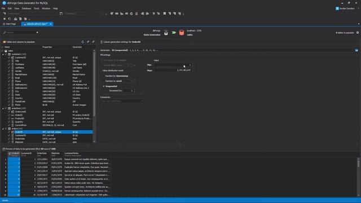Clear the search box with the X
Viewport: 361px width, 203px height.
37,33
